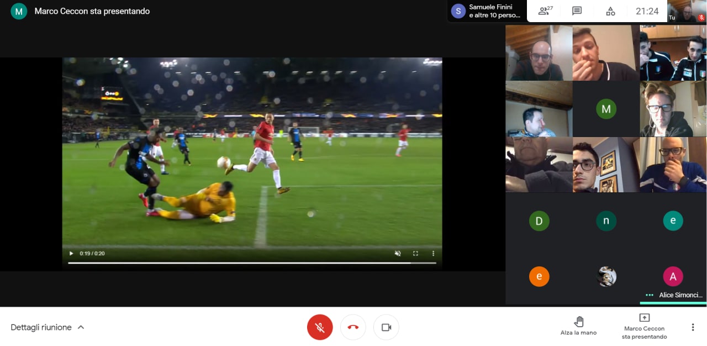
Task: Click Samuele Finini e altre 10 persone chip
Action: [x=487, y=11]
